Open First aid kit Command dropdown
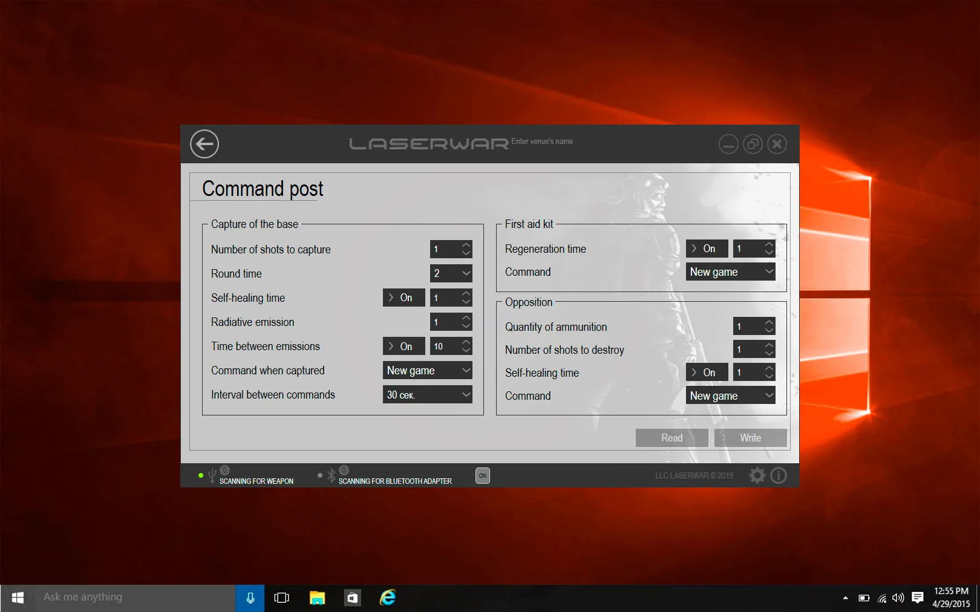Screen dimensions: 980x612 tap(731, 272)
